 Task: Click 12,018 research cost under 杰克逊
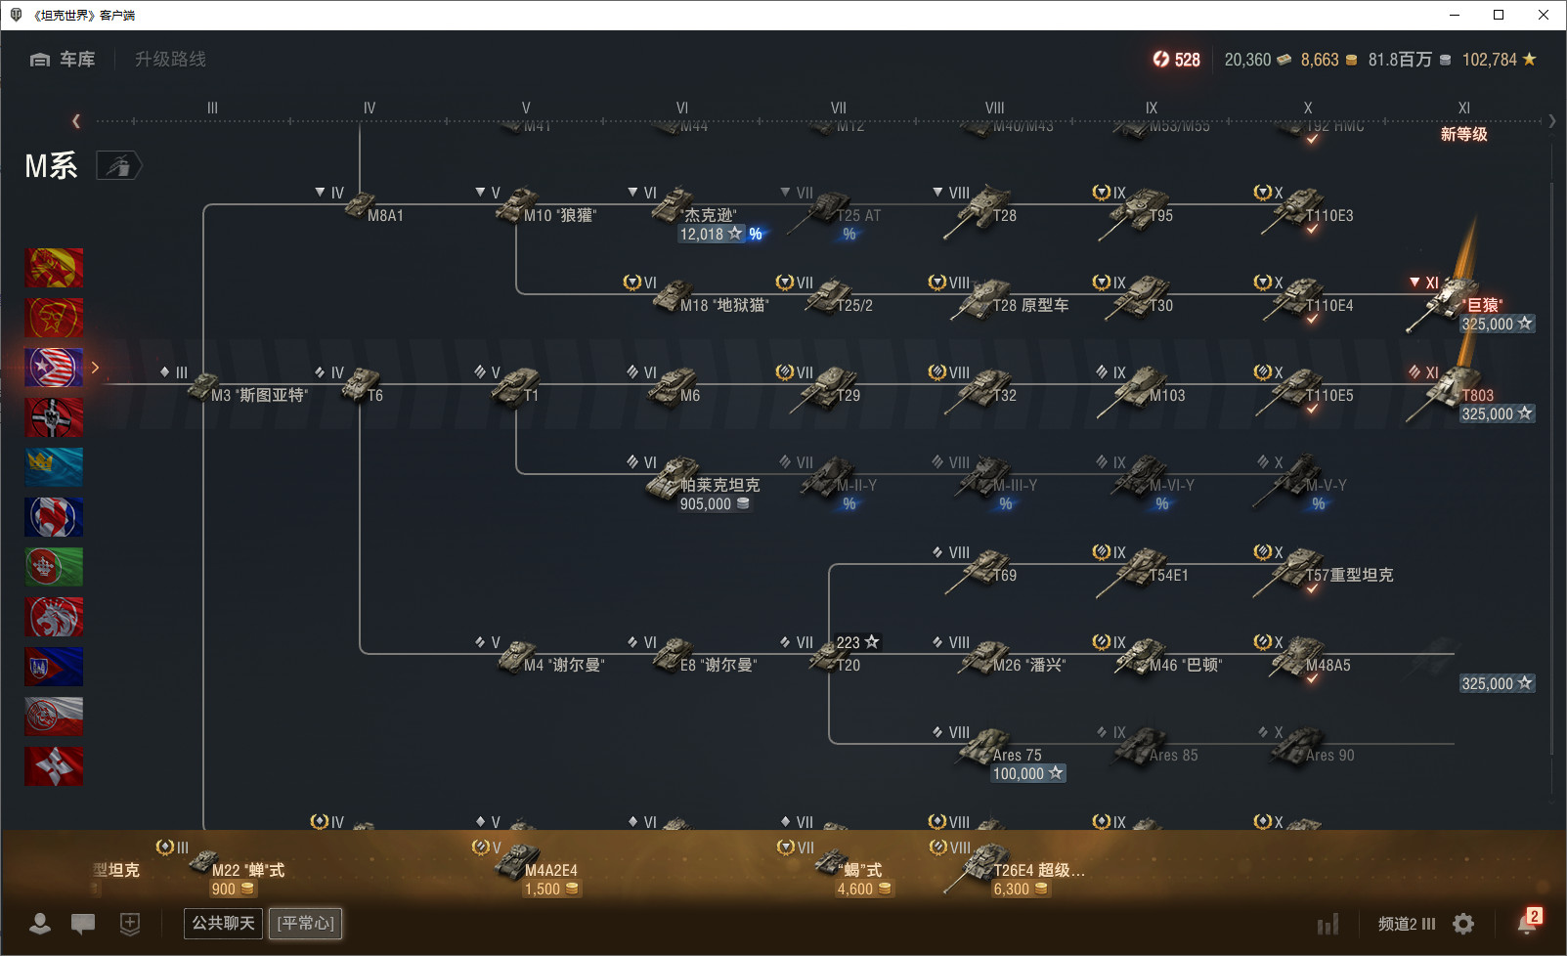click(x=711, y=235)
